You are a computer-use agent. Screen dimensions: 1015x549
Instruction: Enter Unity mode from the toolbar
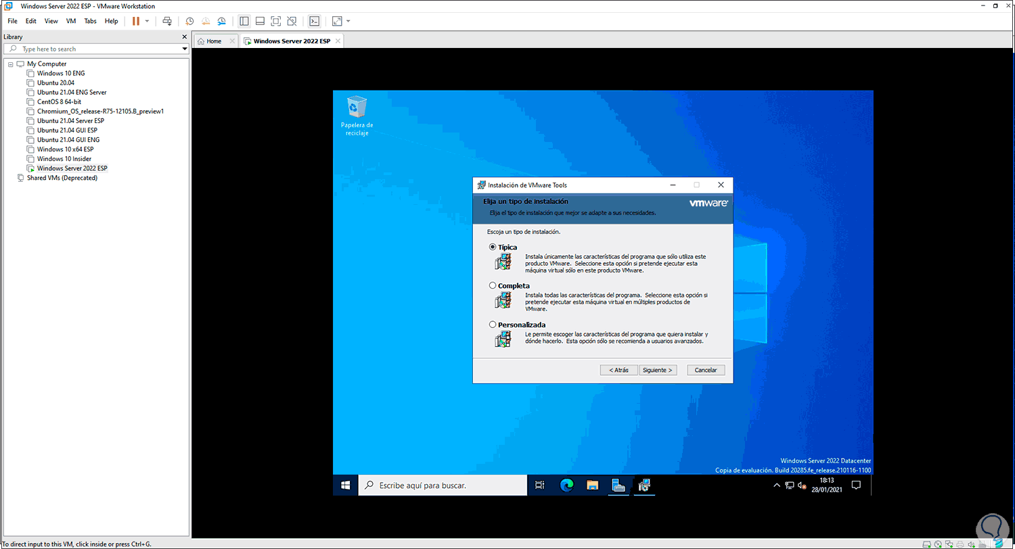292,21
